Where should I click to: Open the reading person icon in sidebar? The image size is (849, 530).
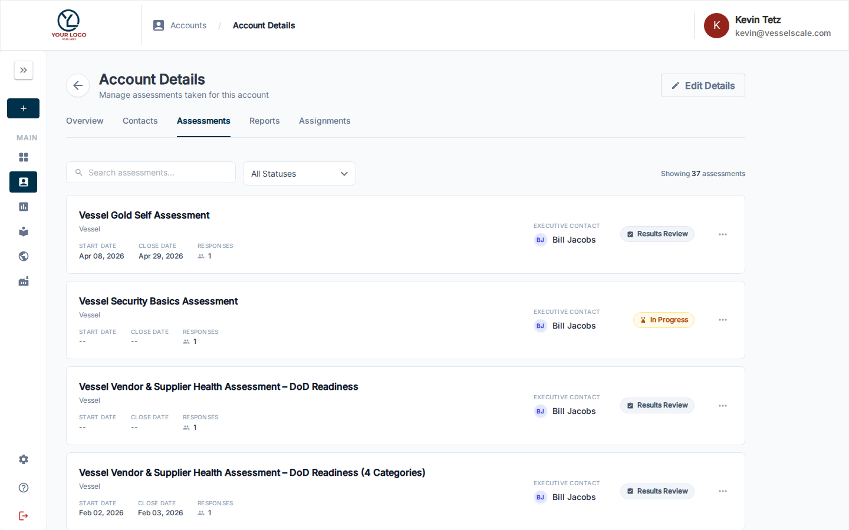click(24, 231)
